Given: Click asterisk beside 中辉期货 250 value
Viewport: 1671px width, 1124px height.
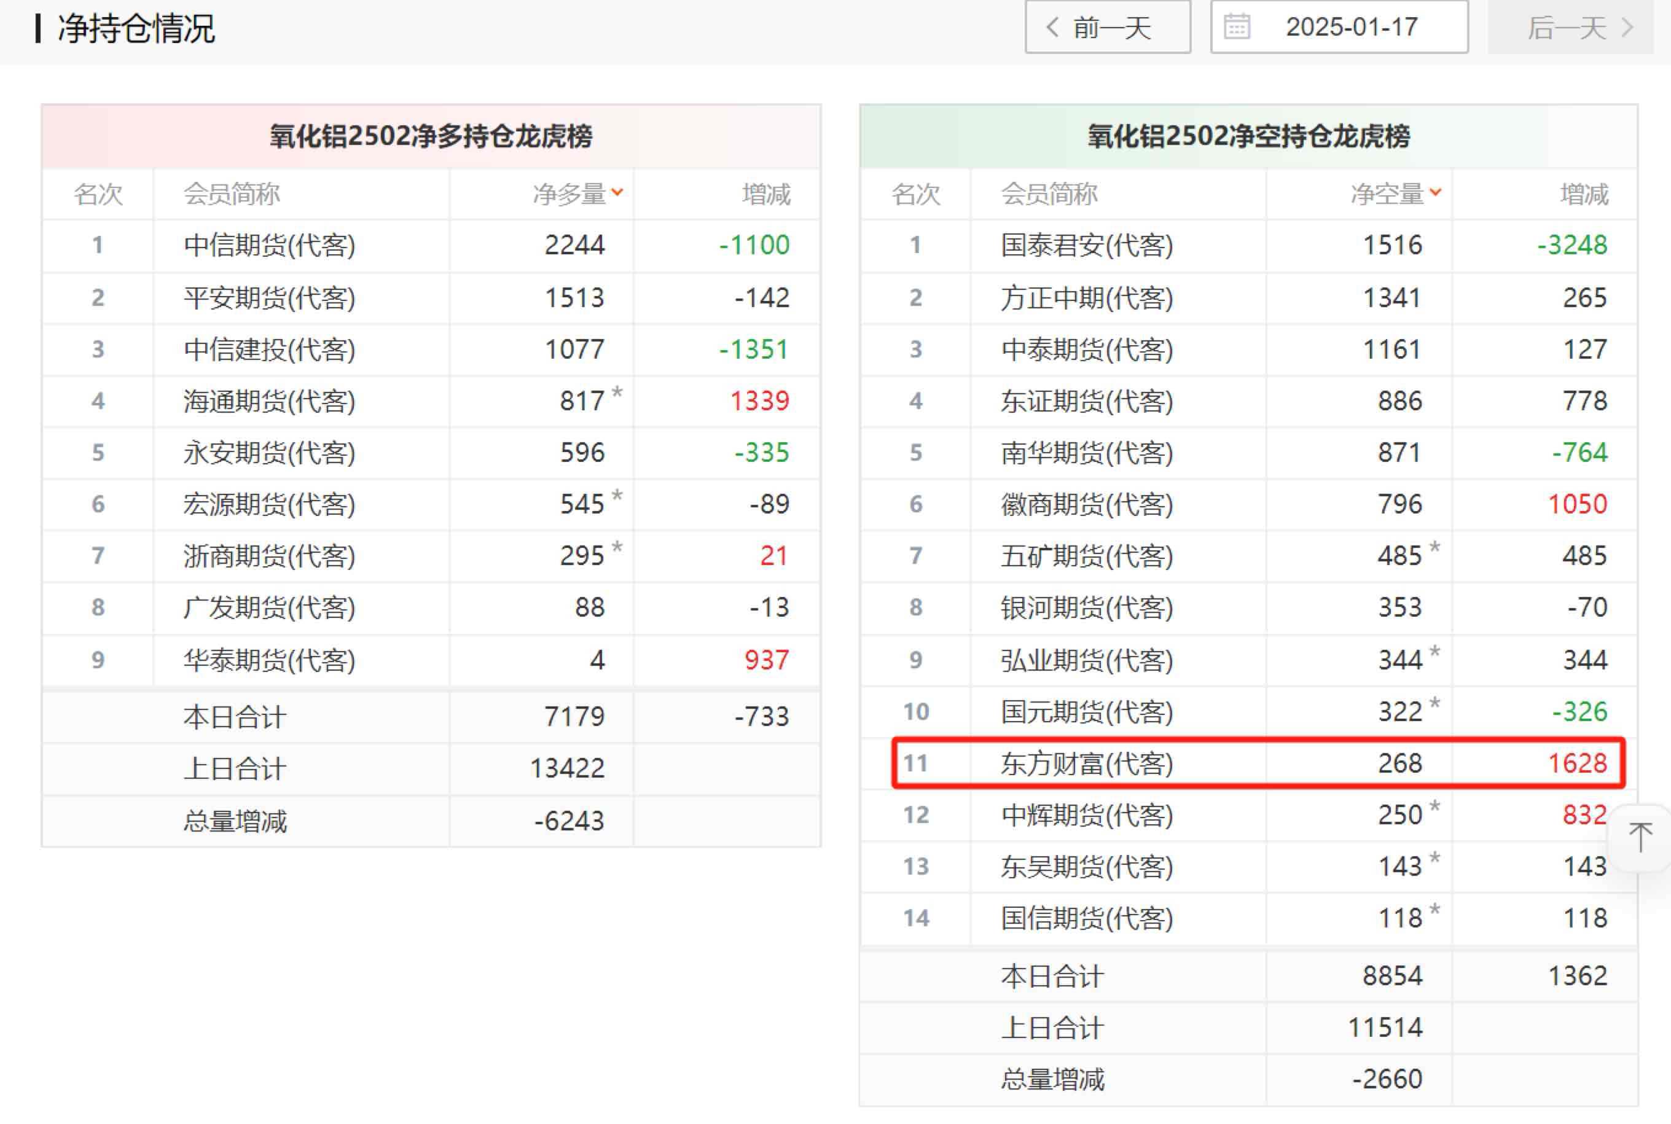Looking at the screenshot, I should (1435, 806).
